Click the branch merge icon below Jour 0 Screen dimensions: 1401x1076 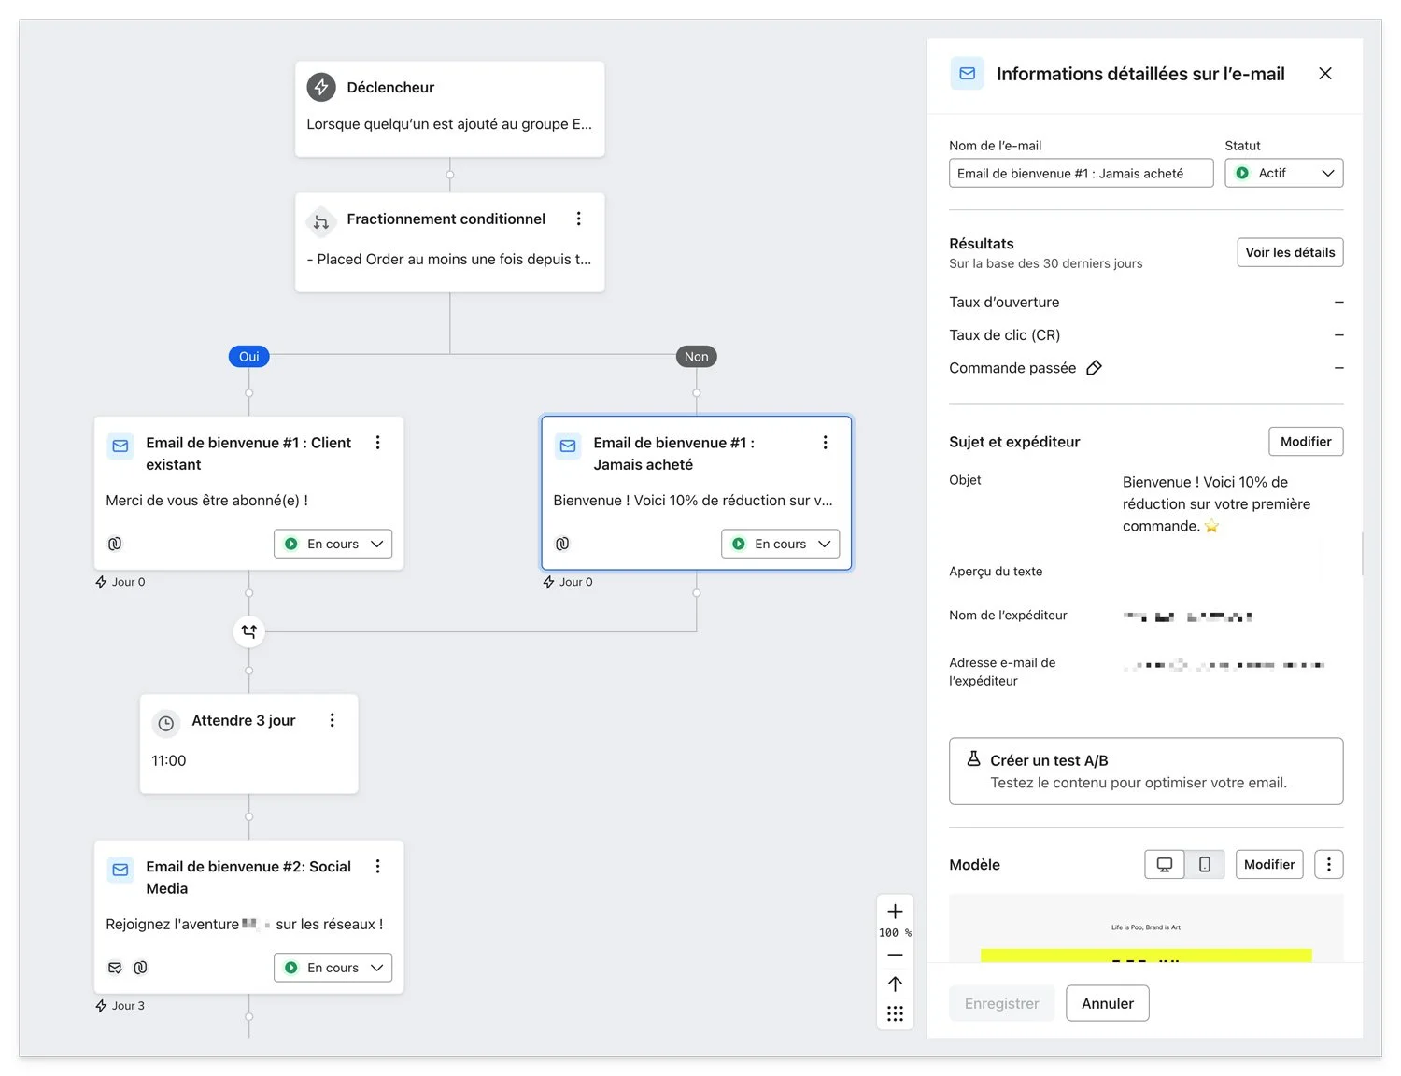(x=249, y=631)
